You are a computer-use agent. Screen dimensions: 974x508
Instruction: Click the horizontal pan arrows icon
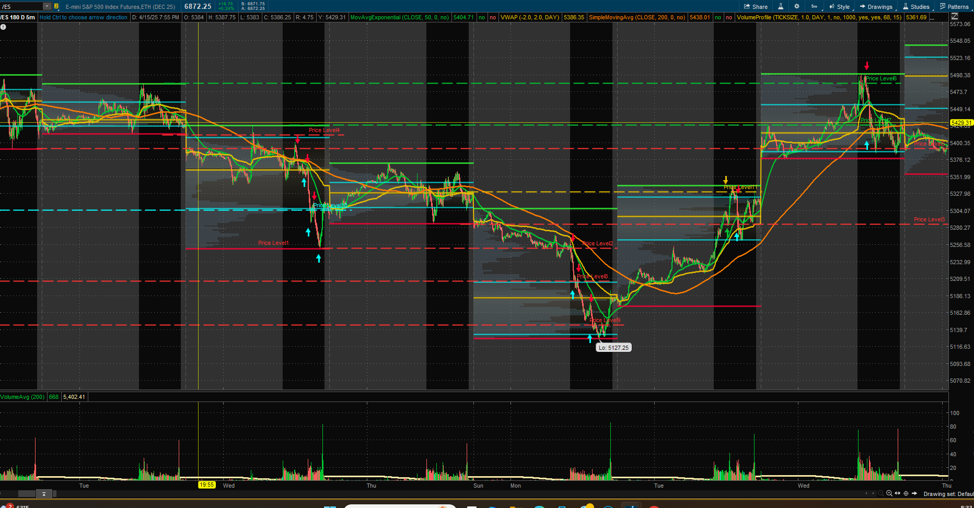pos(898,493)
